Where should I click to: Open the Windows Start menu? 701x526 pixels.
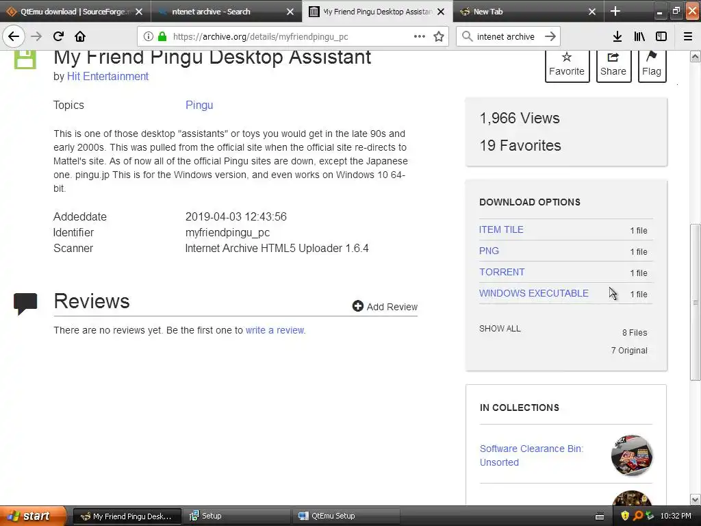click(x=34, y=516)
